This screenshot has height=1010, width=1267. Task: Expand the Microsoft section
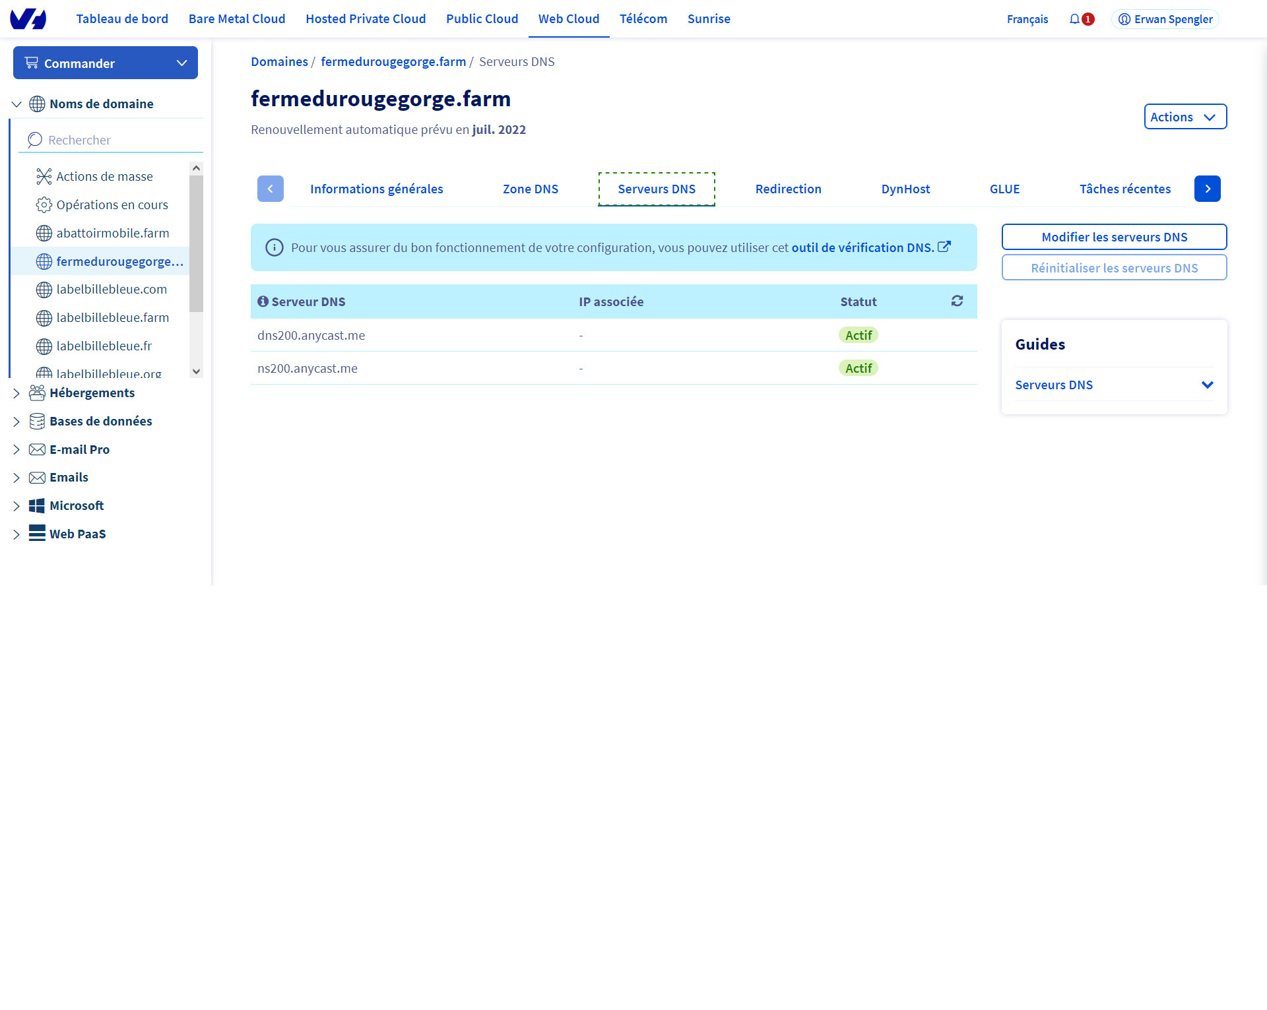[x=16, y=506]
